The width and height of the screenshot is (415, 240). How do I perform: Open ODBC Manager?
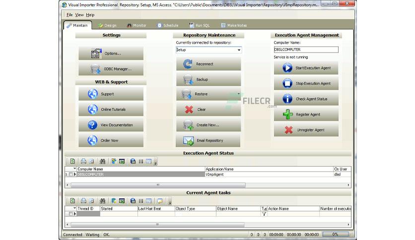[x=111, y=69]
